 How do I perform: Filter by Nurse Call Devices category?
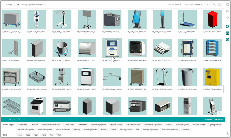[x=63, y=129]
